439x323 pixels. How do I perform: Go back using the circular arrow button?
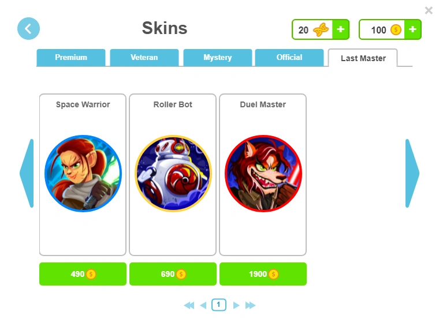tap(28, 28)
